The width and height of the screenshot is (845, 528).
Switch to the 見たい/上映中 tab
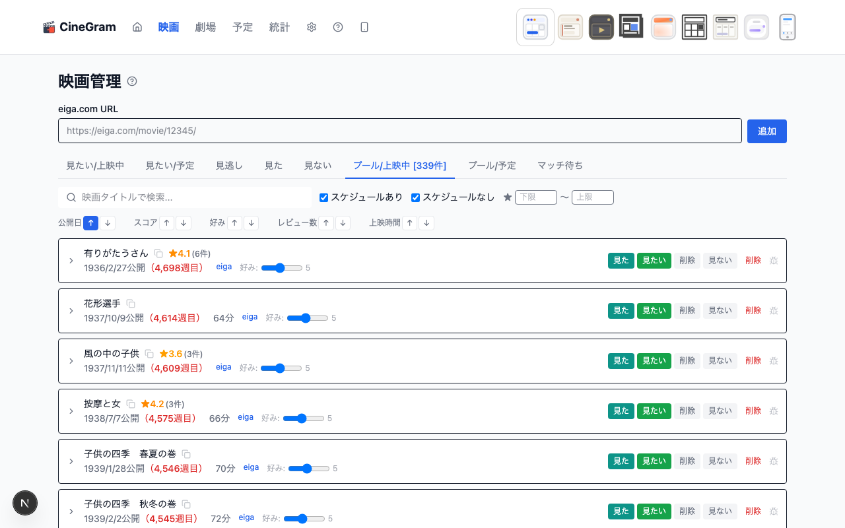[x=95, y=166]
